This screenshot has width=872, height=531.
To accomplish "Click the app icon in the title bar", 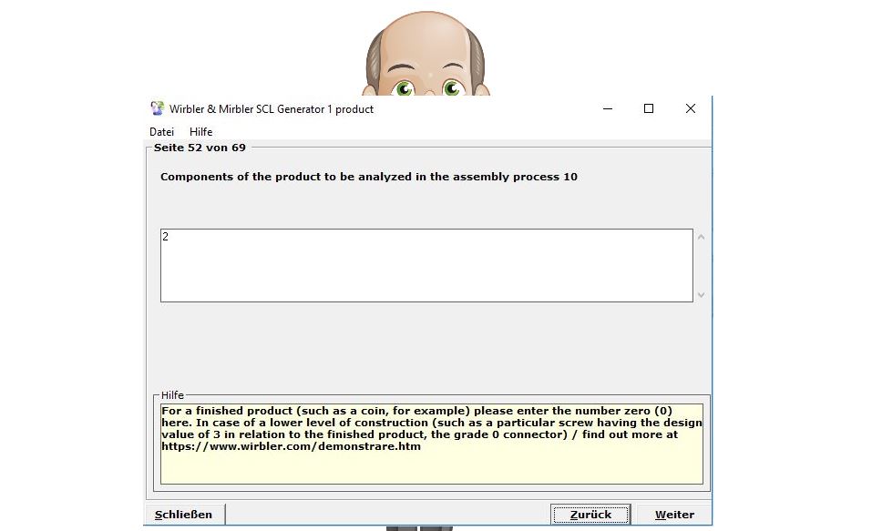I will click(158, 108).
